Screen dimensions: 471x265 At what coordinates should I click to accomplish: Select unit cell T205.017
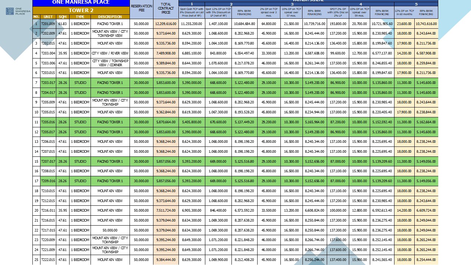point(48,132)
